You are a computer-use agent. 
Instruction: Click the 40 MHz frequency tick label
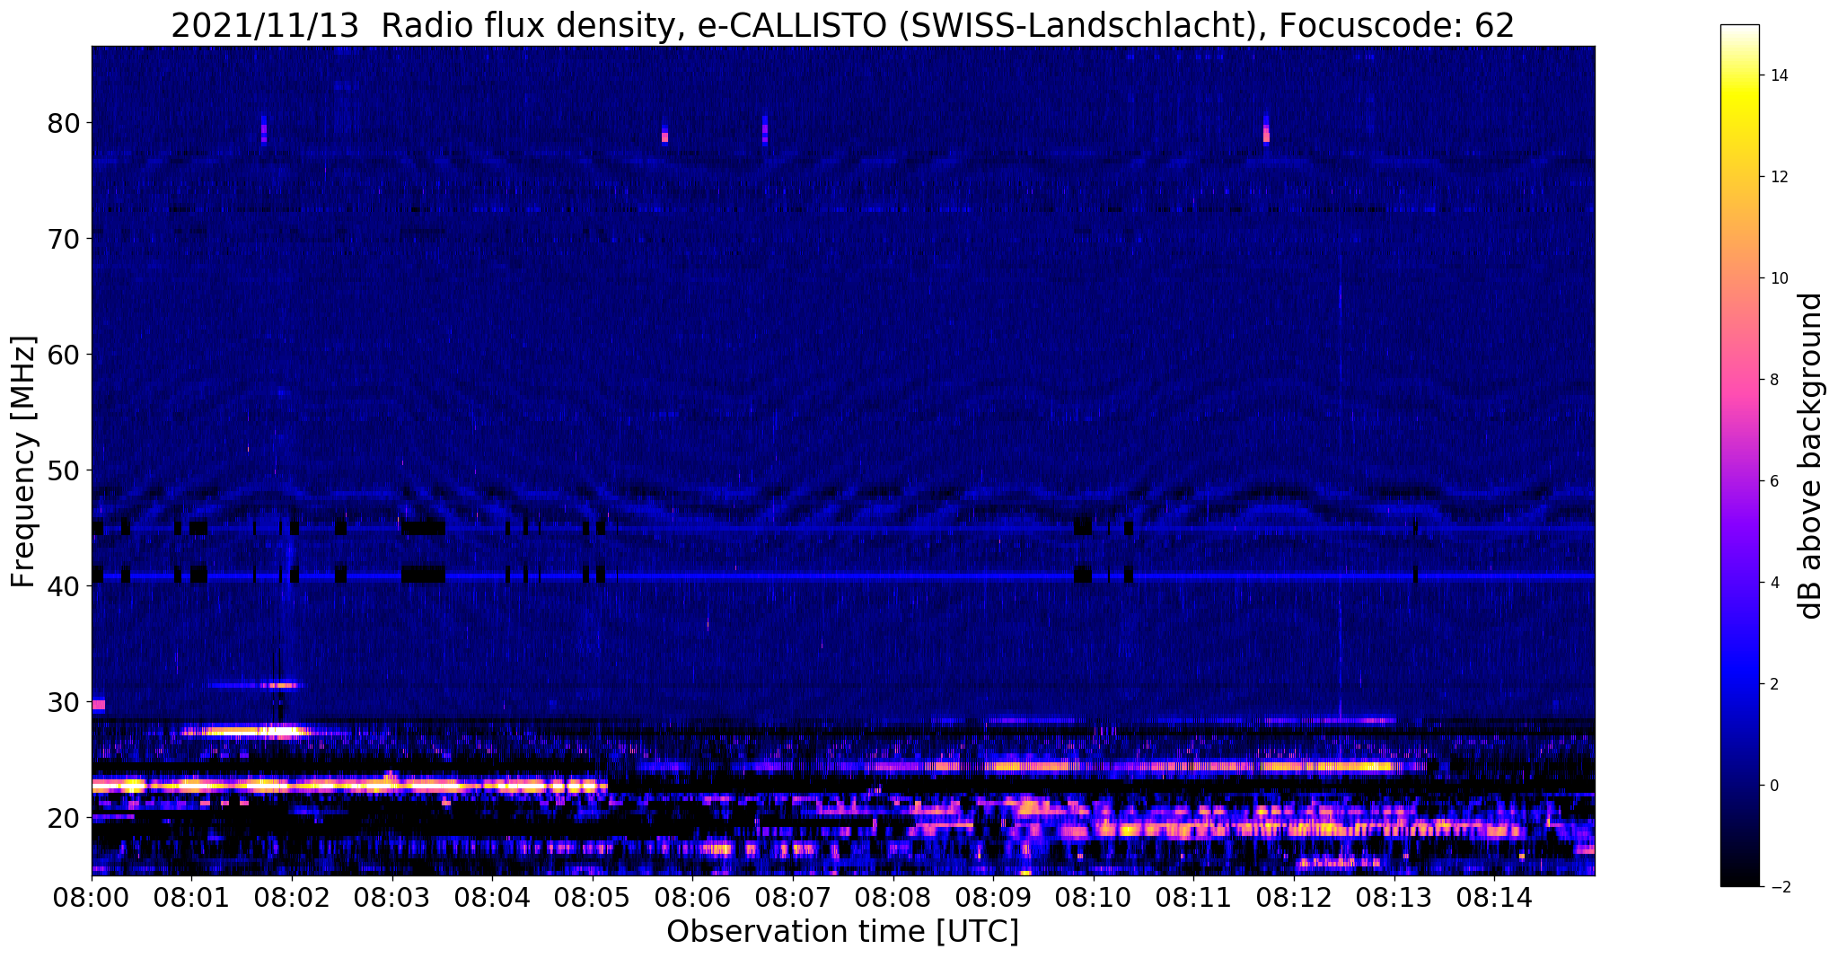(x=63, y=586)
